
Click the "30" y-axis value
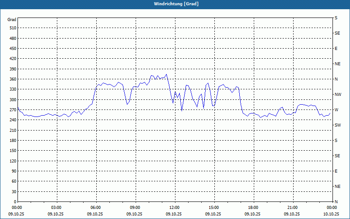14,191
